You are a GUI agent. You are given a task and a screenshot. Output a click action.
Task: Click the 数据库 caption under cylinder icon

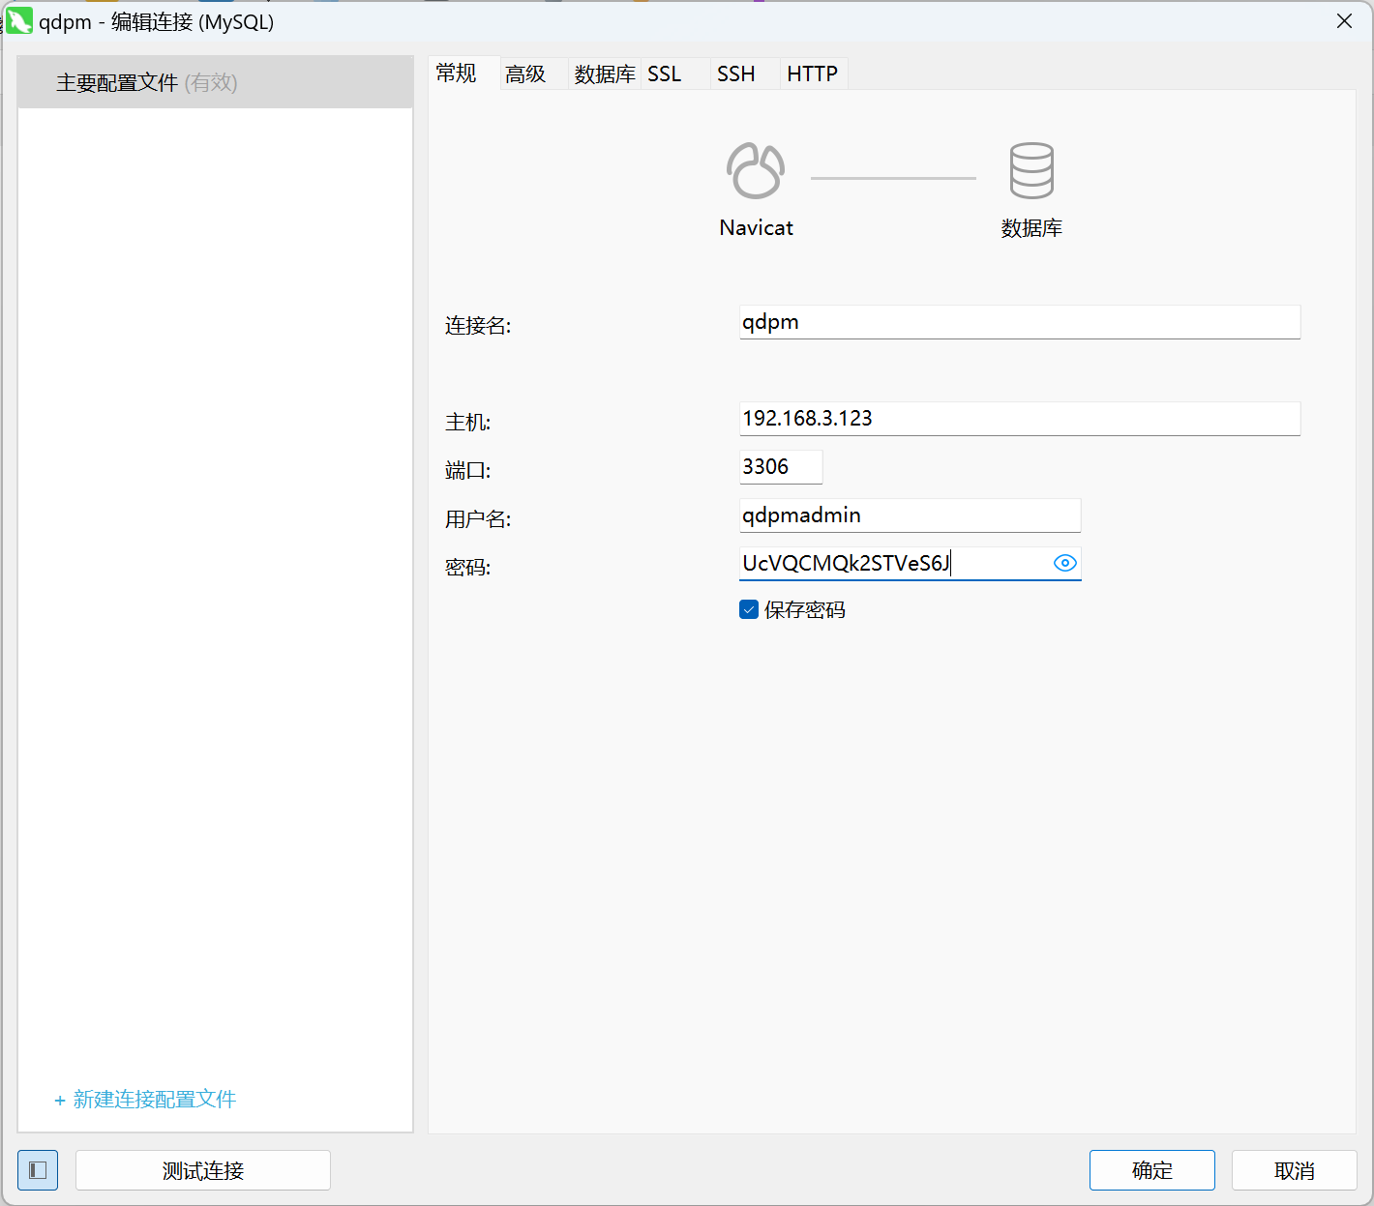click(x=1031, y=228)
